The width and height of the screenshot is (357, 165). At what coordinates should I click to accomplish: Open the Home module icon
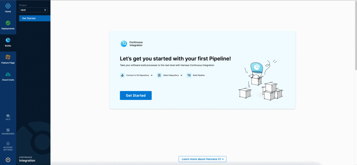pyautogui.click(x=8, y=6)
